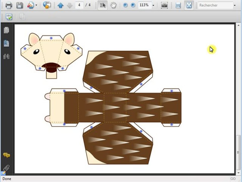Click the current page number field
242x182 pixels.
click(x=79, y=5)
